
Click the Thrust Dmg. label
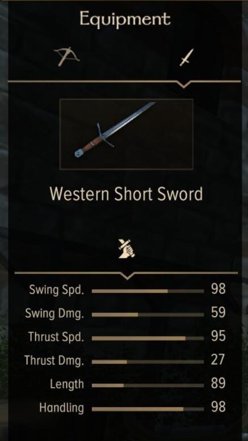coord(54,361)
